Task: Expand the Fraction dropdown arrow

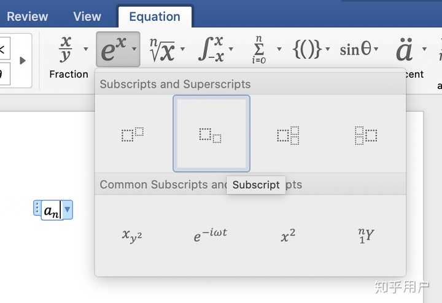Action: [x=86, y=49]
